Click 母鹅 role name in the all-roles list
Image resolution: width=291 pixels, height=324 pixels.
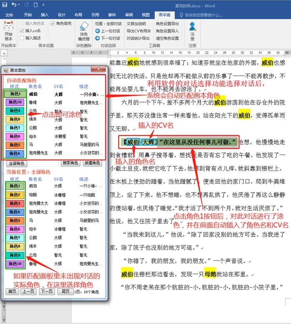[33, 195]
